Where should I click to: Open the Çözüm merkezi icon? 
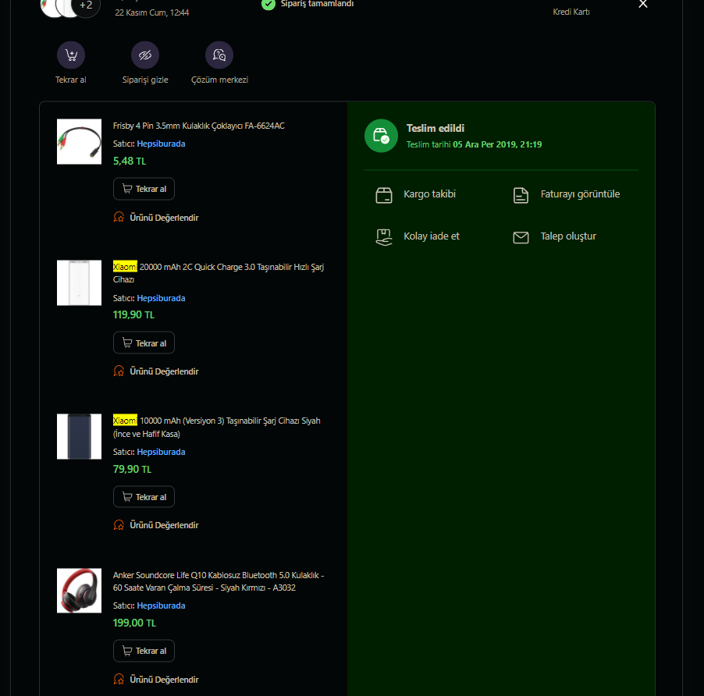[x=219, y=55]
